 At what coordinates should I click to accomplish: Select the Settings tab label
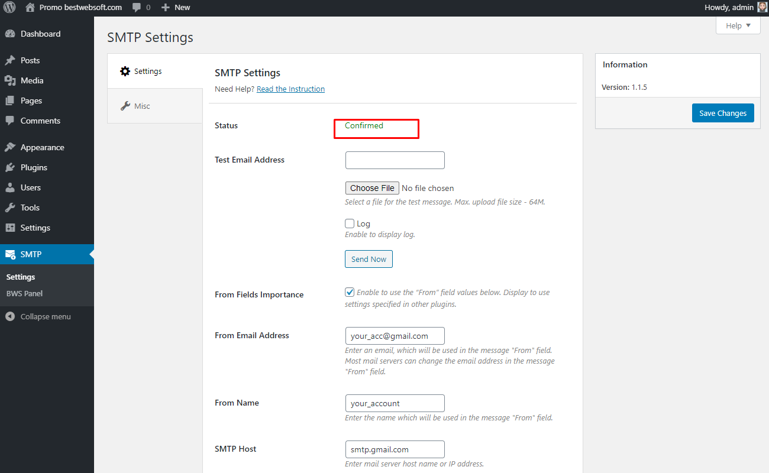[x=148, y=72]
